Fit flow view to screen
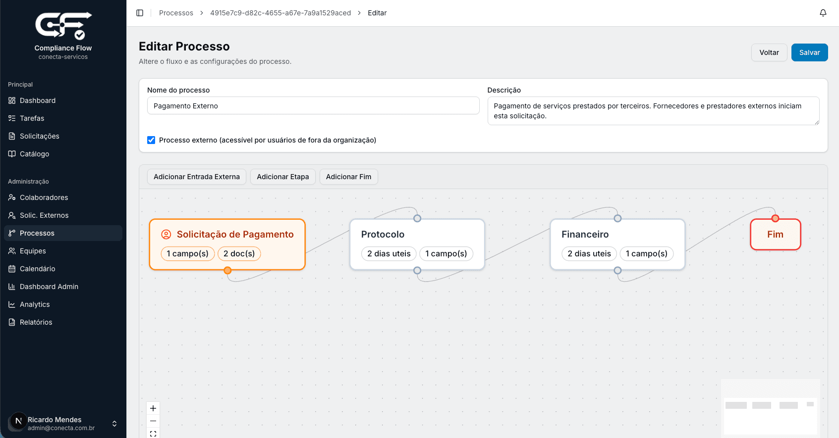 pos(153,434)
